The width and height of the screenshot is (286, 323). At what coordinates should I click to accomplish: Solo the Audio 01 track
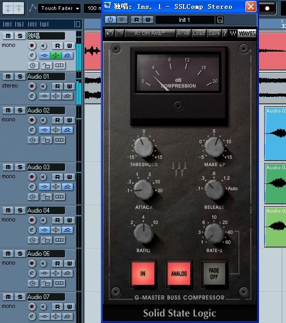click(x=20, y=77)
